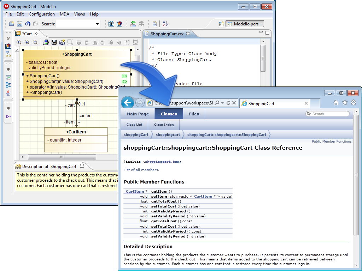Screen dimensions: 362x271
Task: Select the +ShoppingCart class header
Action: (77, 54)
